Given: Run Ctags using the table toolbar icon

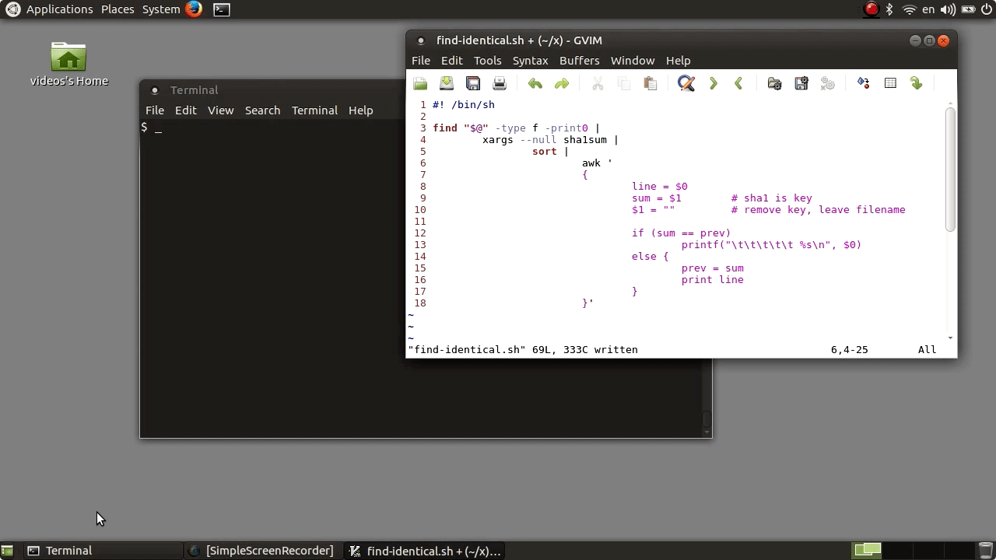Looking at the screenshot, I should [890, 83].
